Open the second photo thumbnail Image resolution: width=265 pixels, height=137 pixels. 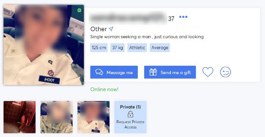point(57,117)
